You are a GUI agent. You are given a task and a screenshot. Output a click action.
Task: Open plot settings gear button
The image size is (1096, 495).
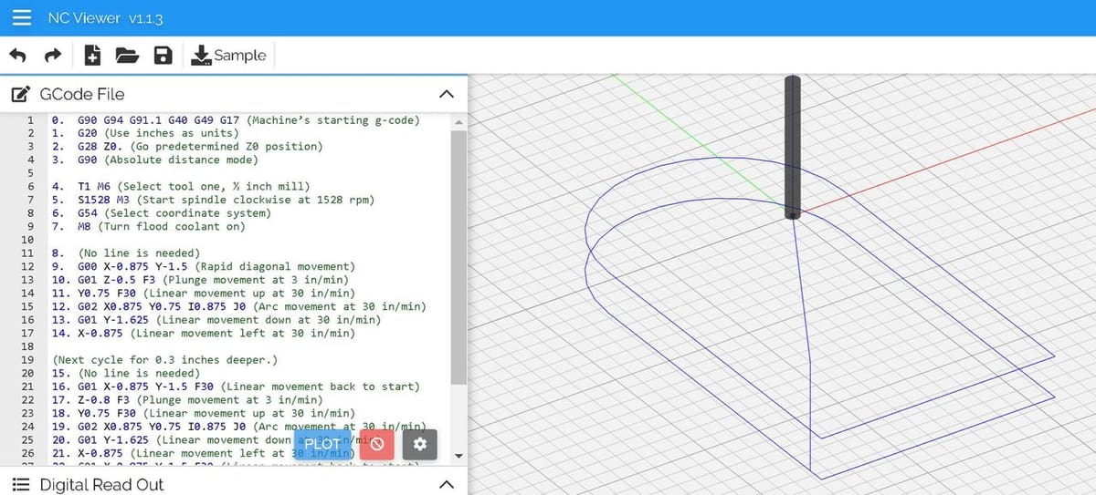point(420,444)
